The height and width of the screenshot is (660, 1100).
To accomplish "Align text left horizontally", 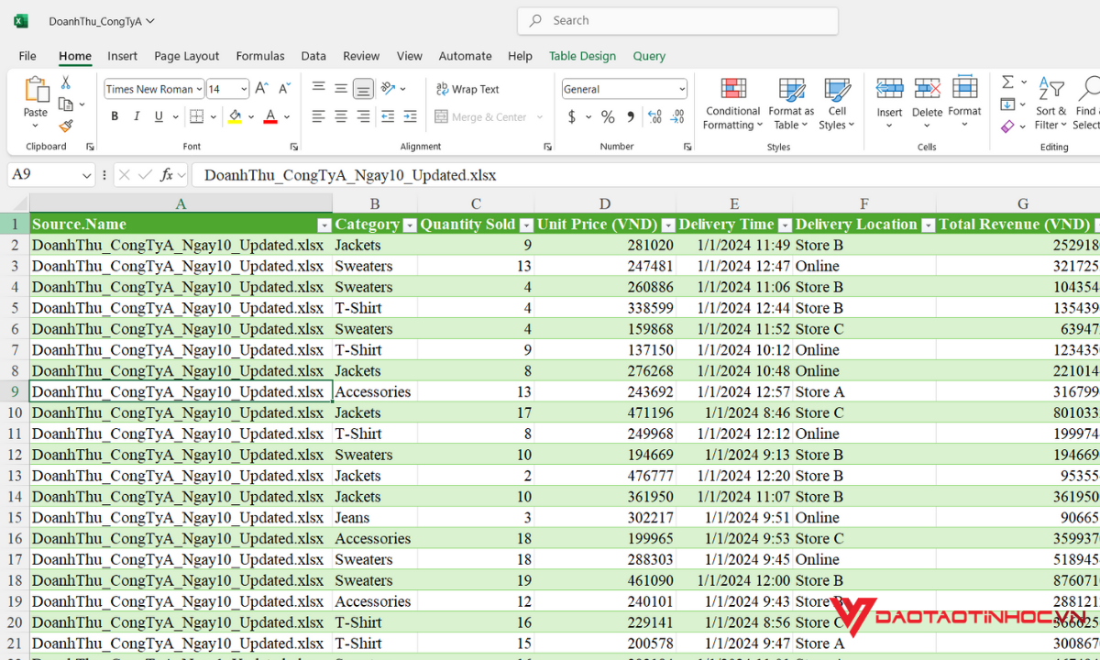I will pos(318,116).
